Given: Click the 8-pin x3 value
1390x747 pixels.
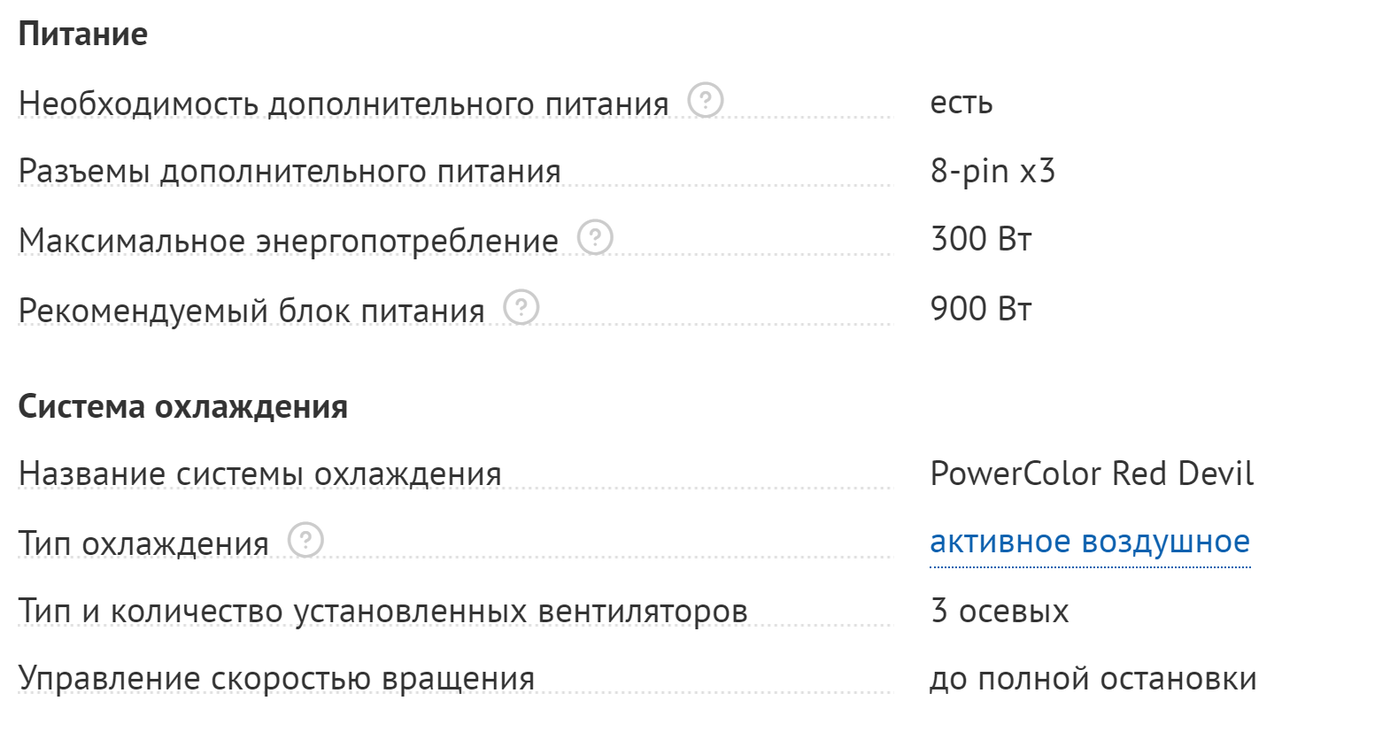Looking at the screenshot, I should tap(992, 171).
